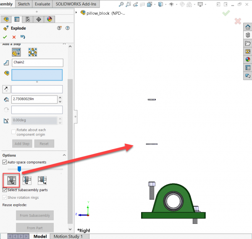Increase explode distance spinner up
252x239 pixels.
(x=60, y=97)
